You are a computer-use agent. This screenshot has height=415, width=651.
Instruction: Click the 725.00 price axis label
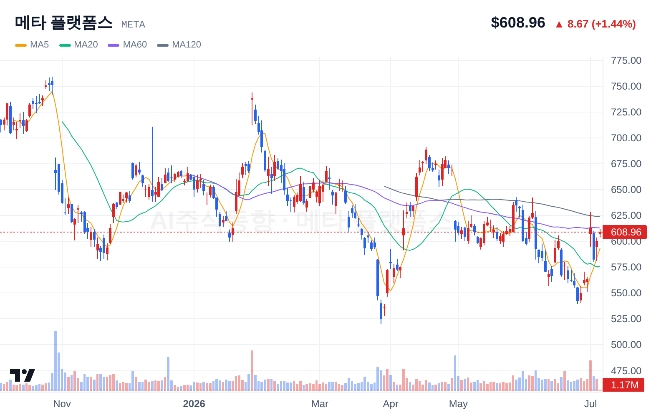(626, 112)
